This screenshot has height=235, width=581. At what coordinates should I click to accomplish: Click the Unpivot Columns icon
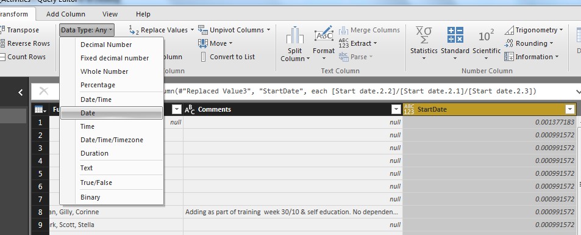(202, 30)
